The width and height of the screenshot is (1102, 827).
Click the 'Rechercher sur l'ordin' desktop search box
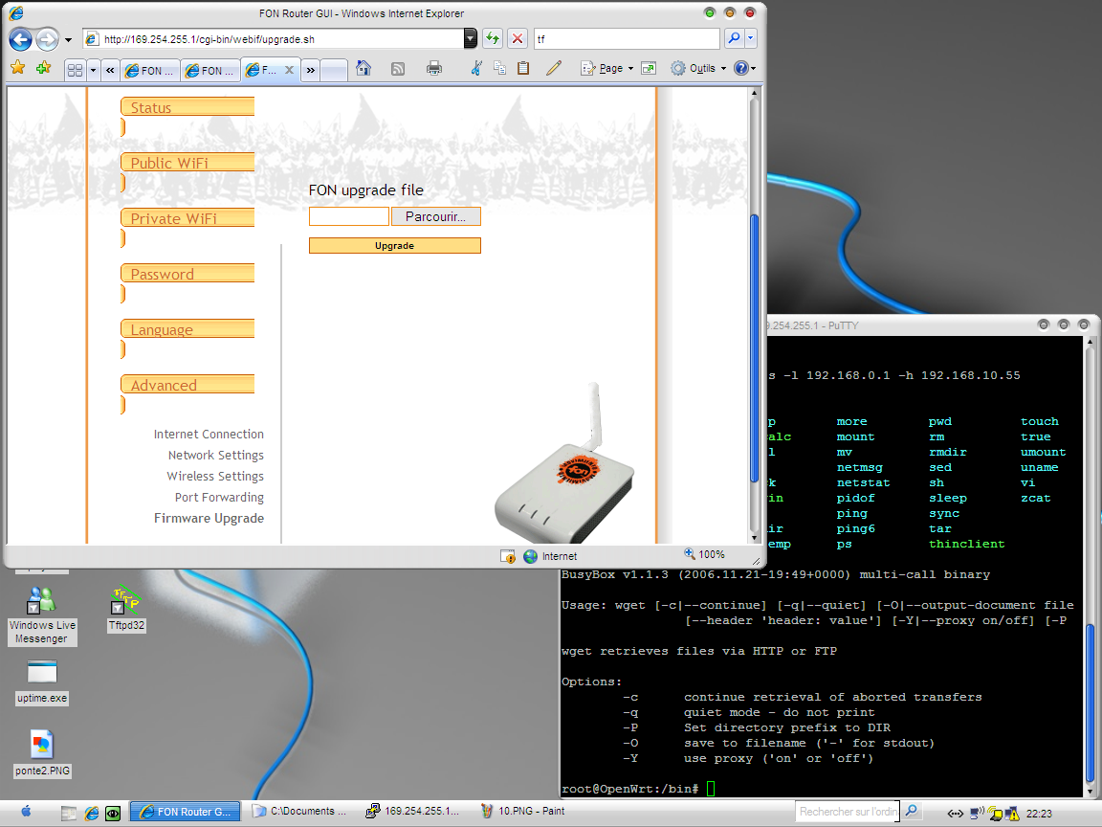pyautogui.click(x=847, y=812)
